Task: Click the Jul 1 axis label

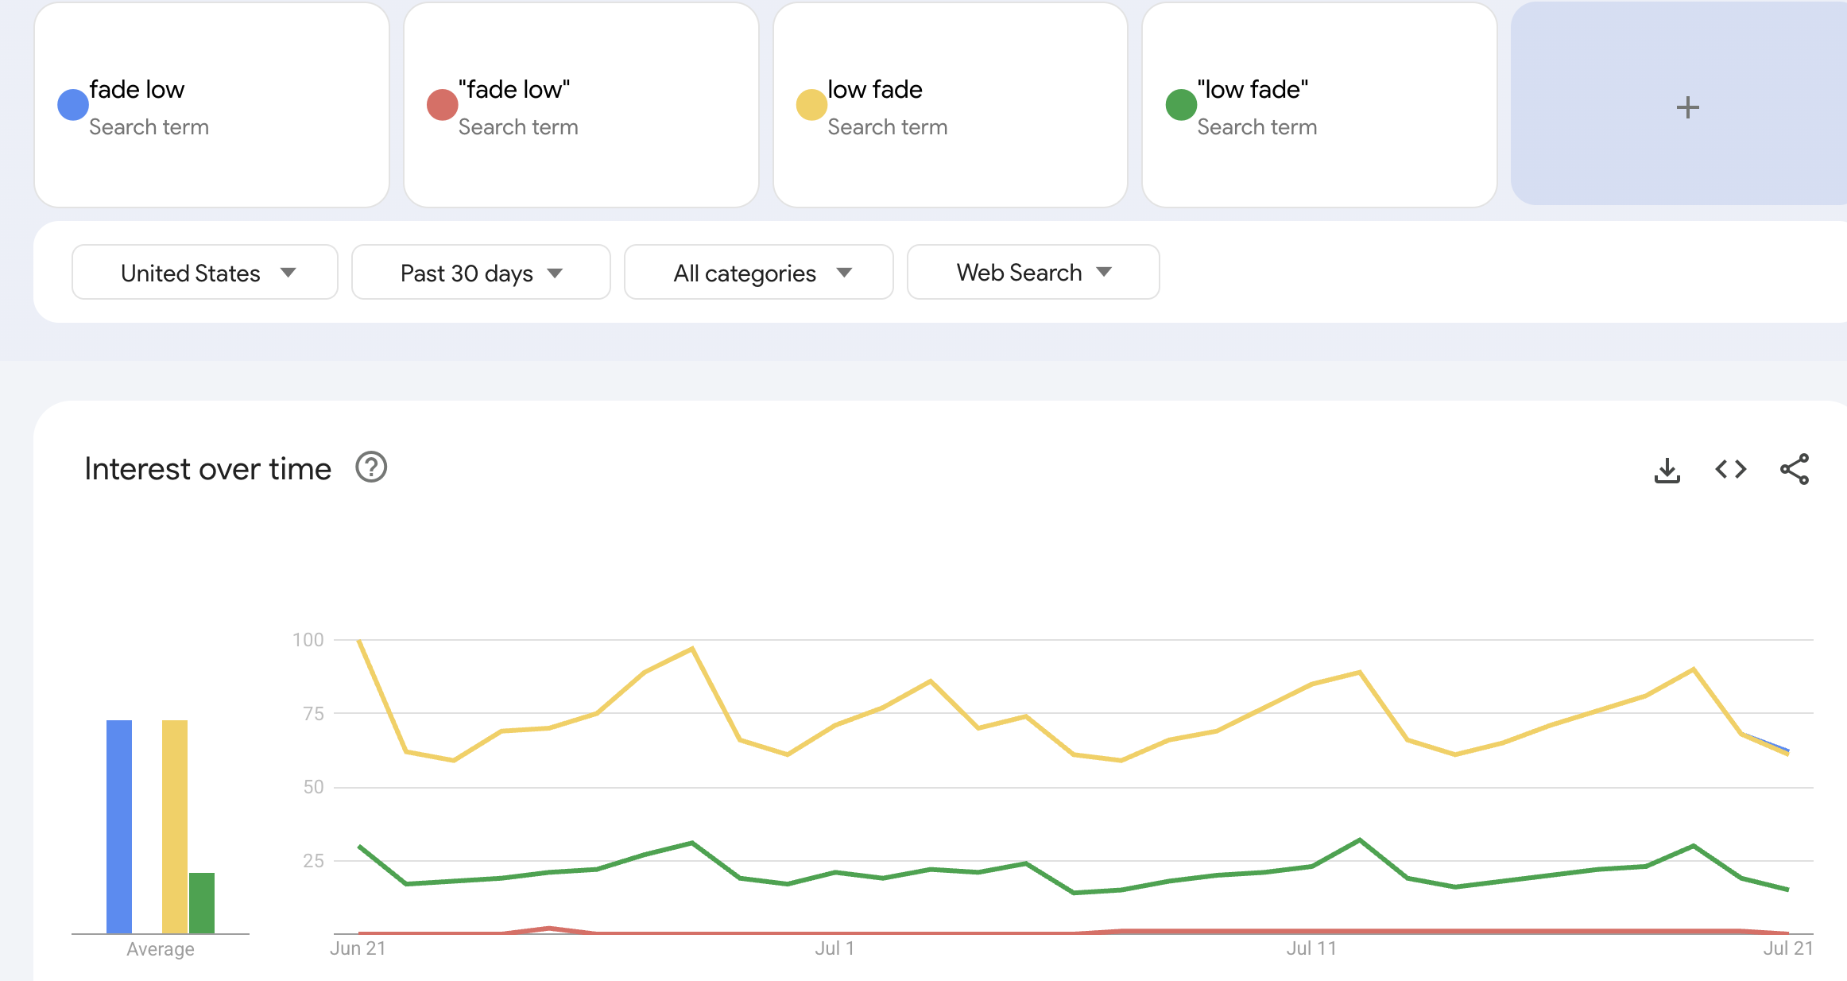Action: (x=834, y=948)
